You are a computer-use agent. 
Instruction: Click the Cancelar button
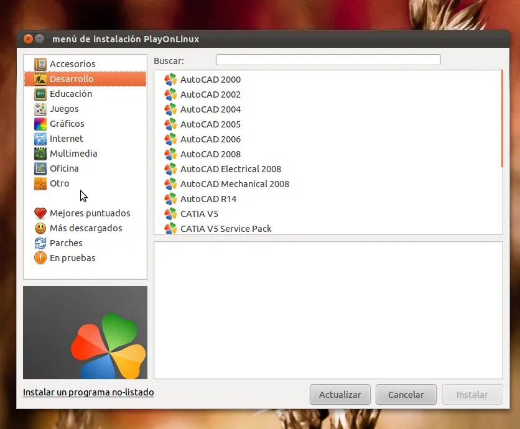pos(406,395)
